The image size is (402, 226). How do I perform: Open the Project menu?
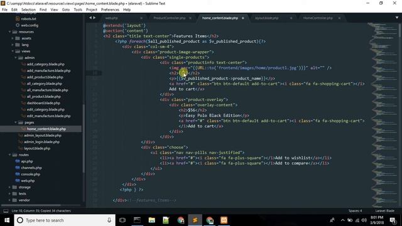tap(92, 10)
